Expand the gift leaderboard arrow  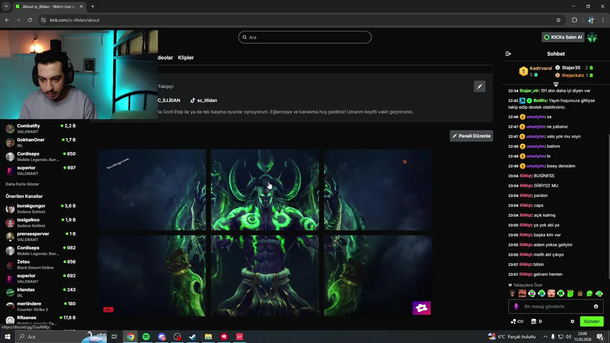(x=556, y=84)
